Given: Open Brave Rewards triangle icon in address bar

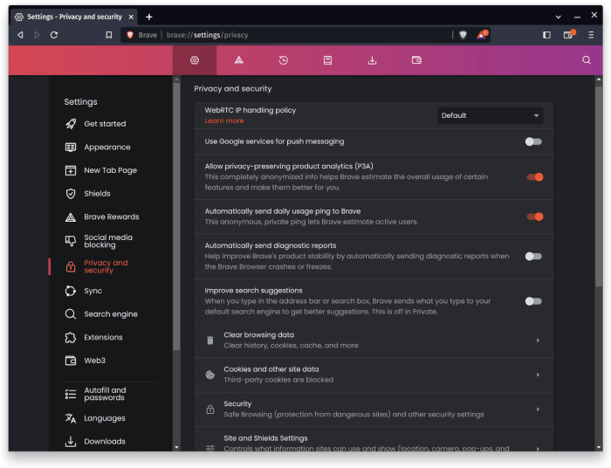Looking at the screenshot, I should [482, 35].
